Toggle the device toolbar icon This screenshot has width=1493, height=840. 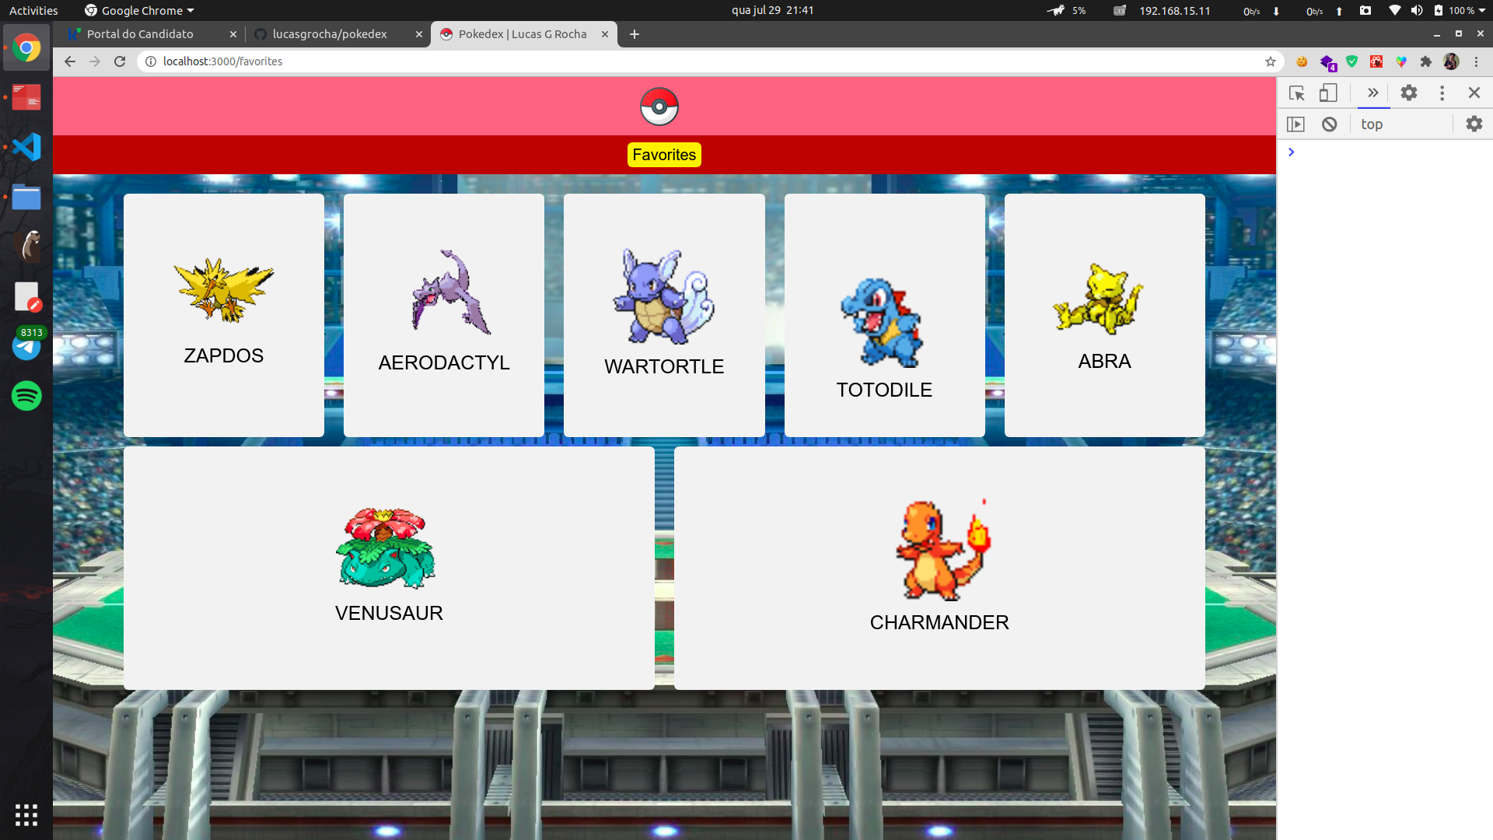click(x=1328, y=93)
